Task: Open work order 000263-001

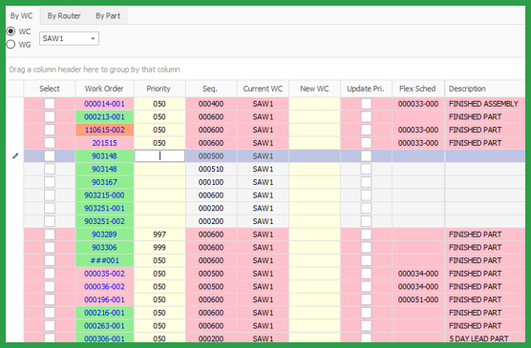Action: click(x=104, y=326)
